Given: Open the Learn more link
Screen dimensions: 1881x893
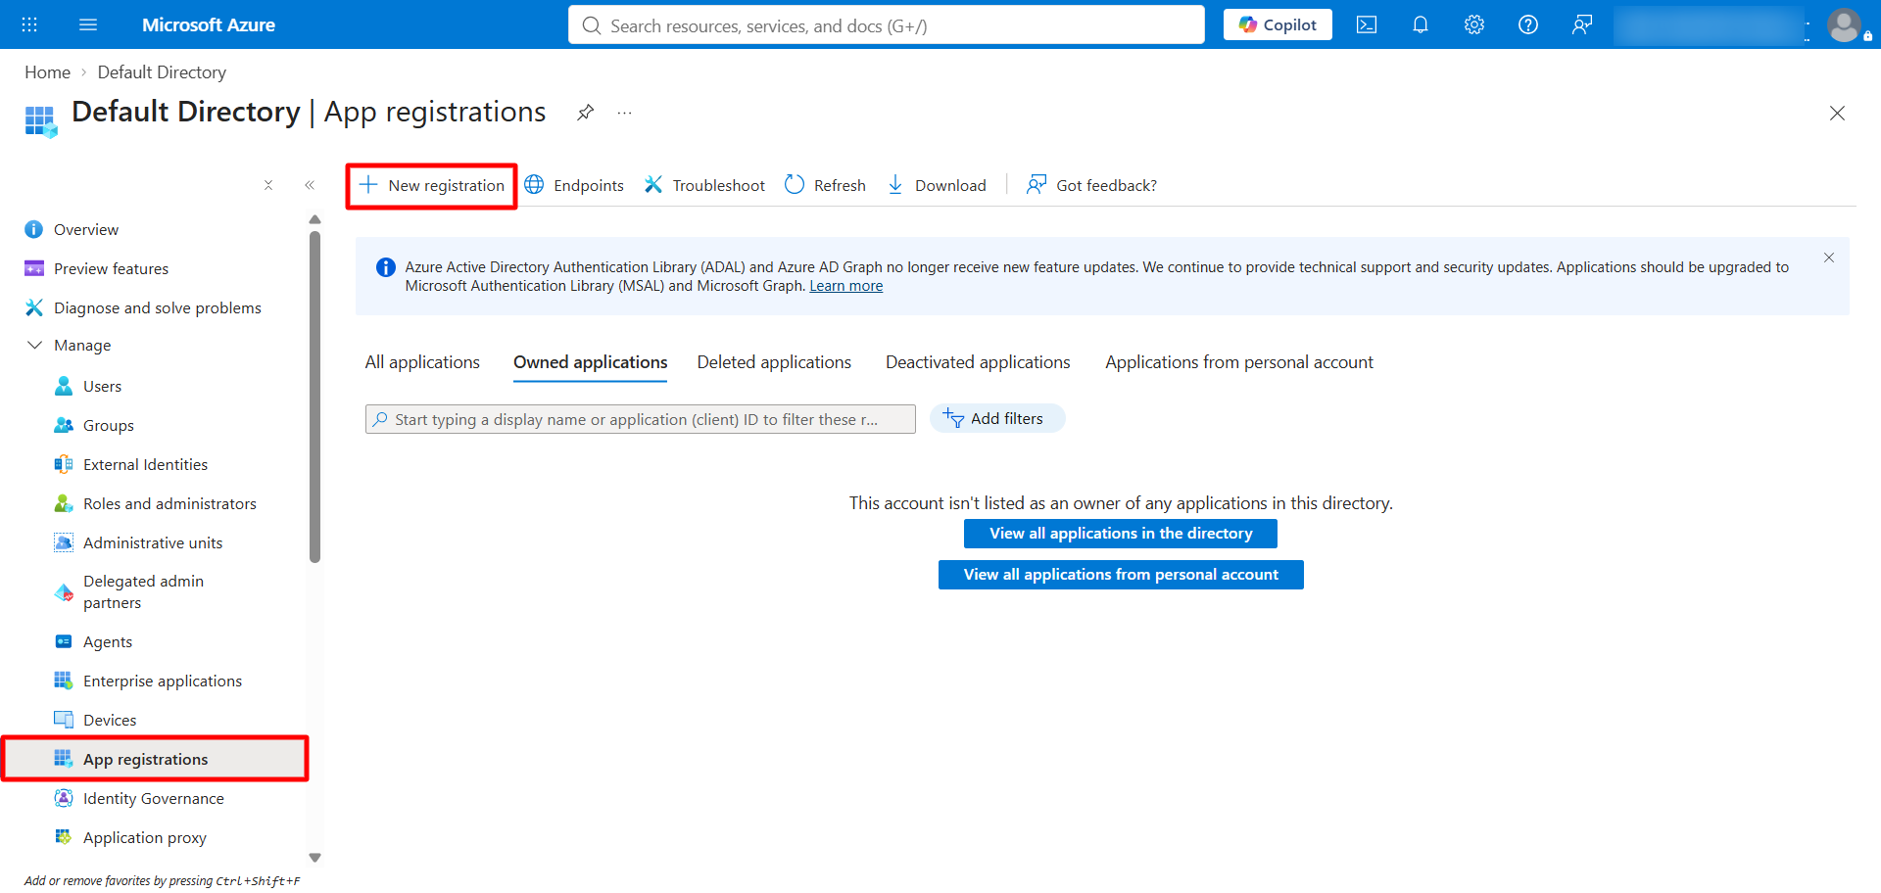Looking at the screenshot, I should (x=845, y=286).
